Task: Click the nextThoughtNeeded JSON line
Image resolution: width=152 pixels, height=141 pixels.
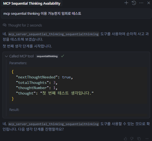Action: 44,77
